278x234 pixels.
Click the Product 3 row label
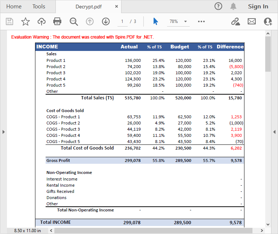[56, 73]
